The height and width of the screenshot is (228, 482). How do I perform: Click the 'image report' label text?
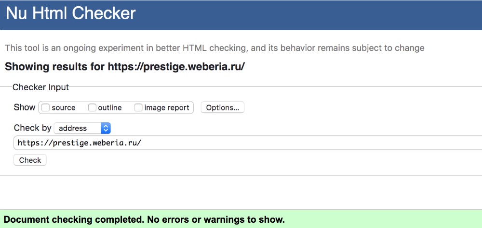coord(167,108)
